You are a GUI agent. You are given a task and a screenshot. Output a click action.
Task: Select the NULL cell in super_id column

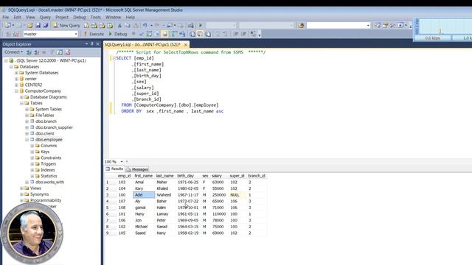click(237, 195)
